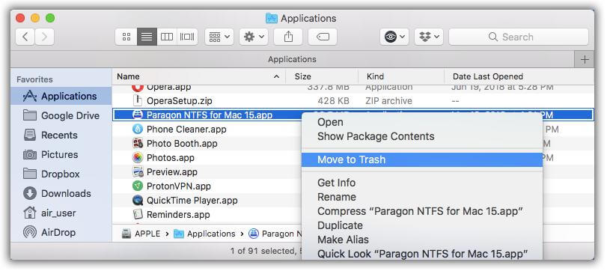Open Google Drive in the sidebar
This screenshot has width=607, height=274.
coord(61,115)
